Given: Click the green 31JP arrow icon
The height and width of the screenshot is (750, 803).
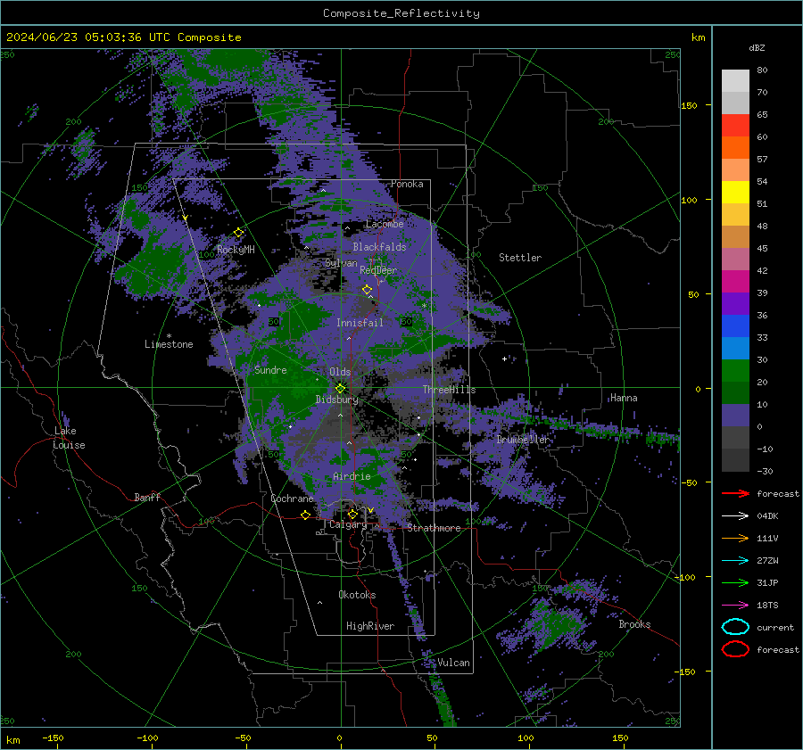Looking at the screenshot, I should point(735,582).
